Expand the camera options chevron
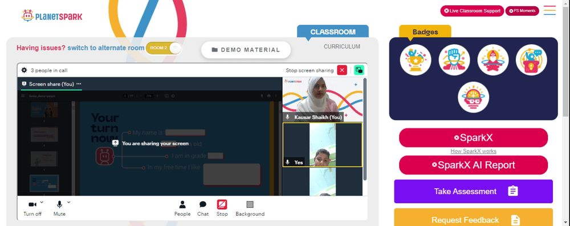Screen dimensions: 570x226 42,202
